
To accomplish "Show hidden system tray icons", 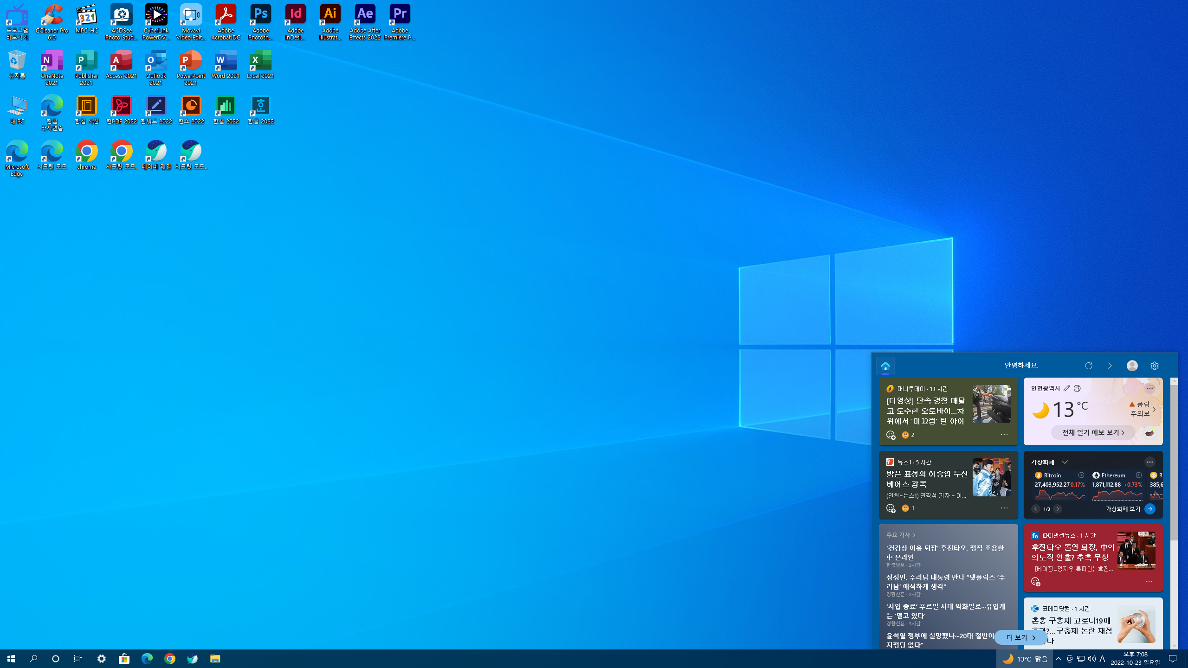I will tap(1058, 659).
